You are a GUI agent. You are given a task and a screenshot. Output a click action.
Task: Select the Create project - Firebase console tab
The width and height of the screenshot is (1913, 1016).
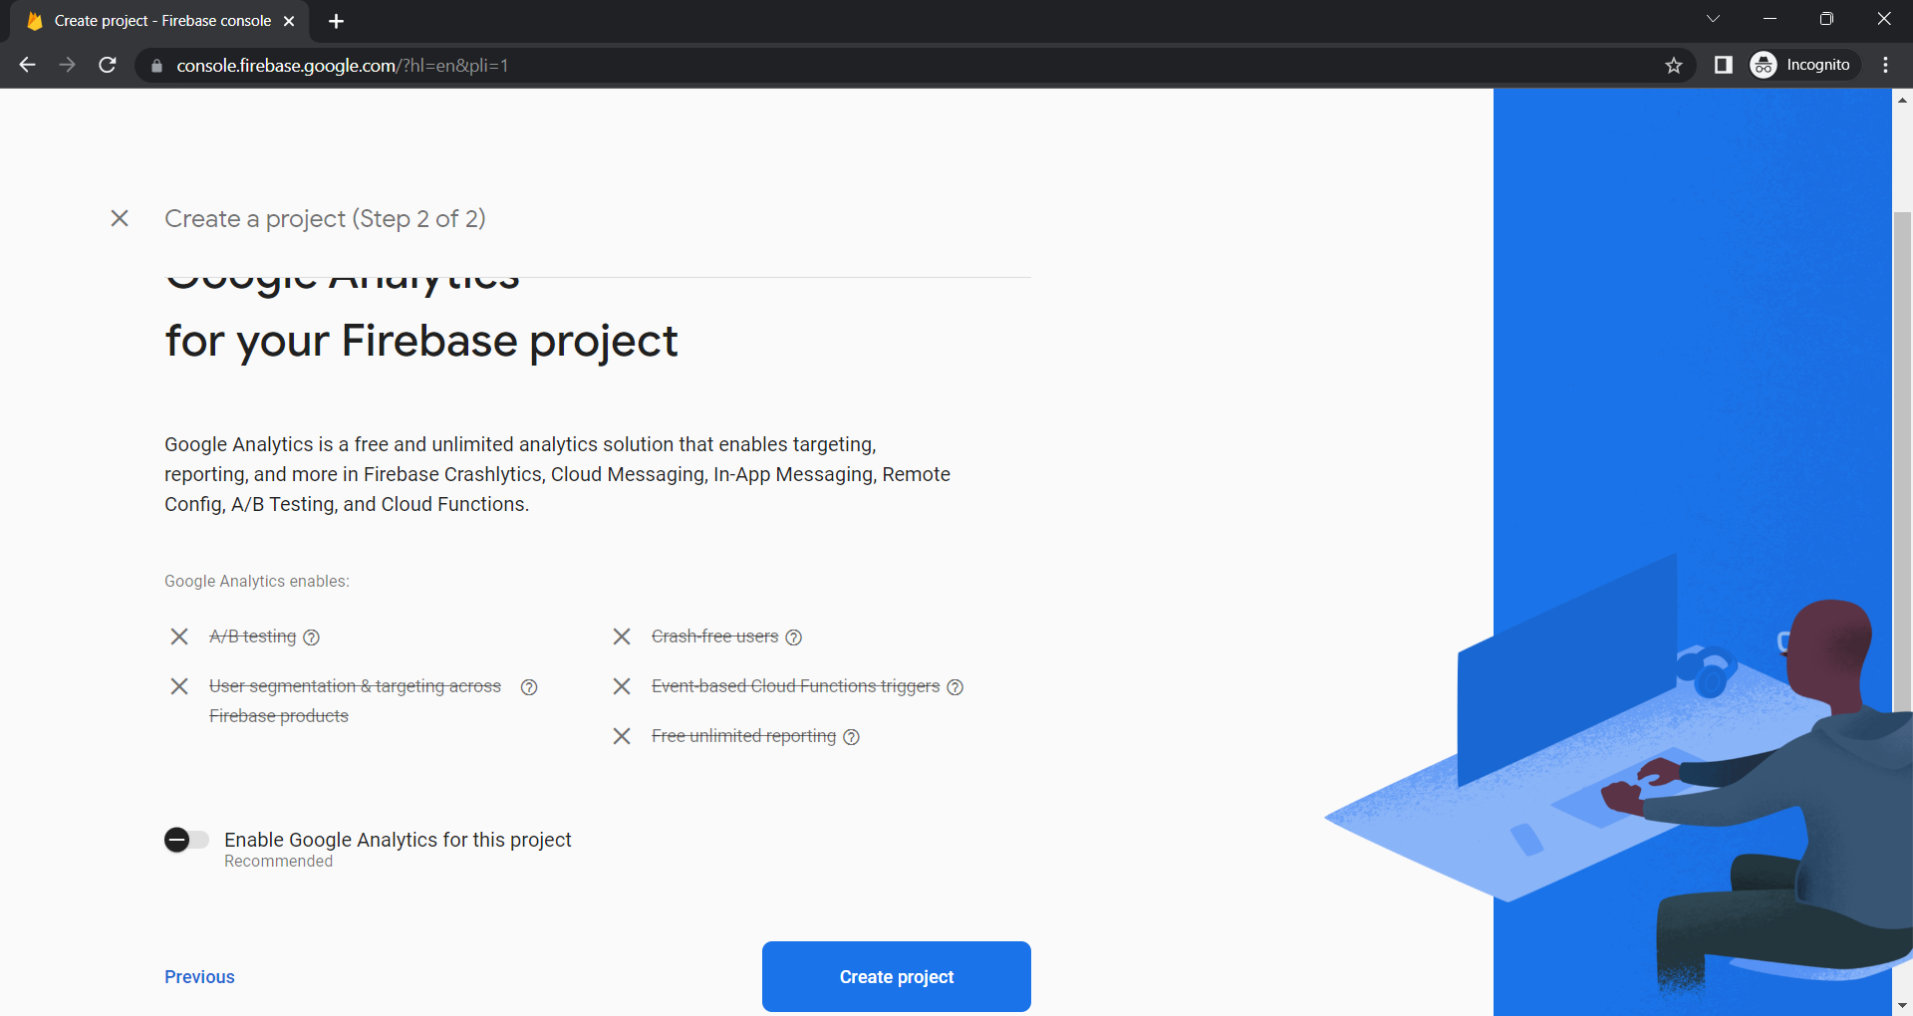(161, 21)
